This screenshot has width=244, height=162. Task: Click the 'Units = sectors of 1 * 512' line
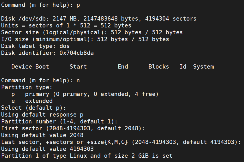(x=66, y=25)
